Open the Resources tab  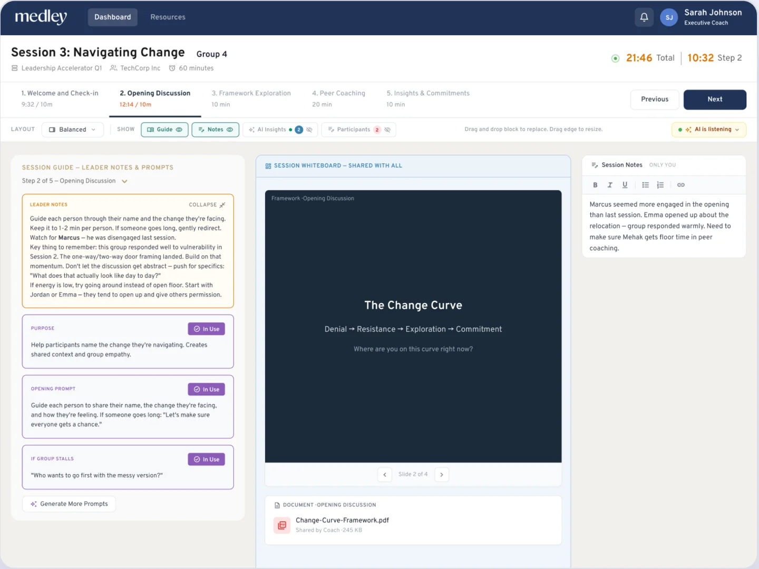(x=168, y=17)
